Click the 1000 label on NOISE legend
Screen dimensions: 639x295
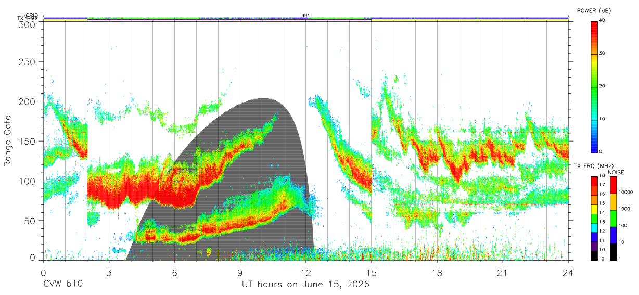point(624,209)
